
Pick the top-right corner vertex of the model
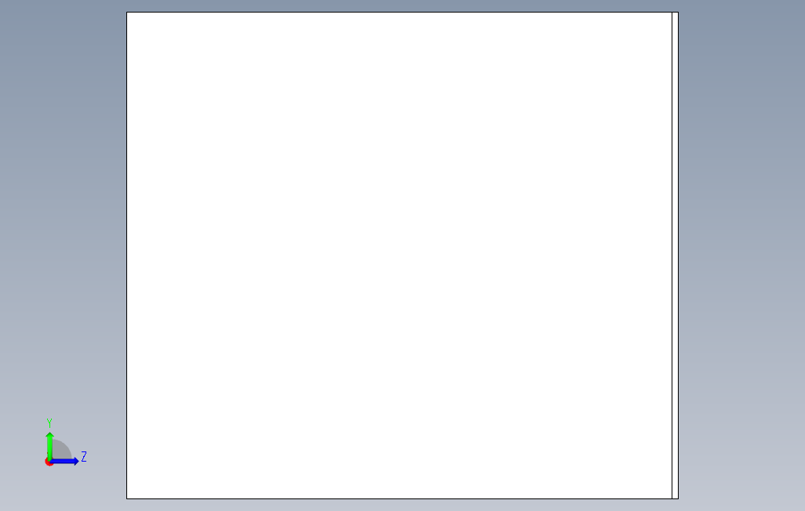[x=678, y=13]
